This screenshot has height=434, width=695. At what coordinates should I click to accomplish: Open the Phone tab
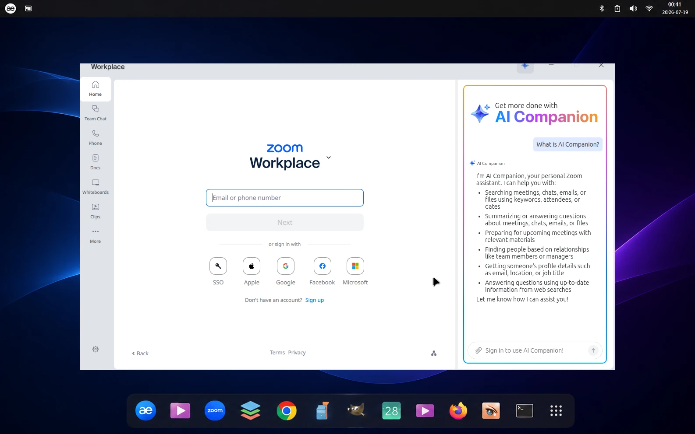click(x=96, y=138)
